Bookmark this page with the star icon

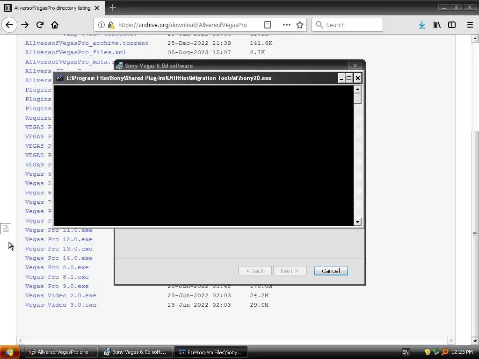click(300, 25)
